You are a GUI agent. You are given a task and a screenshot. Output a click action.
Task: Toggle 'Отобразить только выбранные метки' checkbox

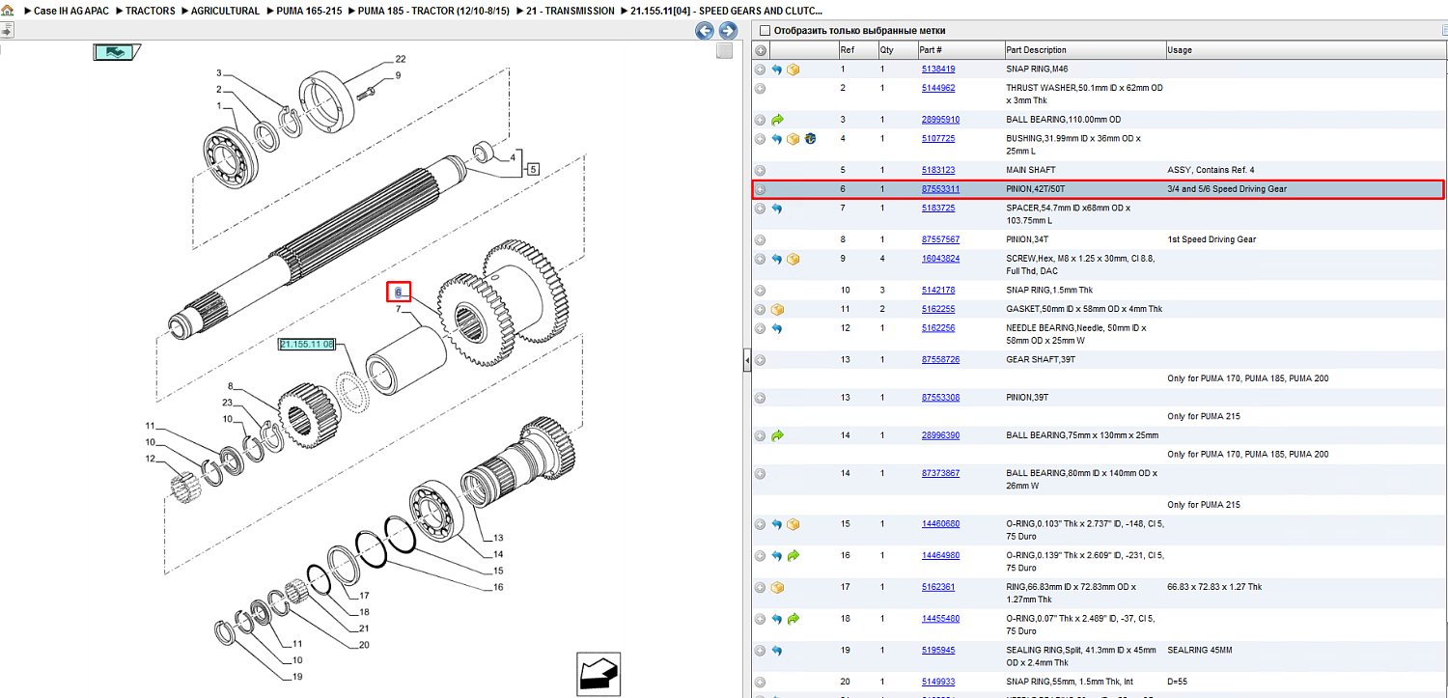coord(766,31)
